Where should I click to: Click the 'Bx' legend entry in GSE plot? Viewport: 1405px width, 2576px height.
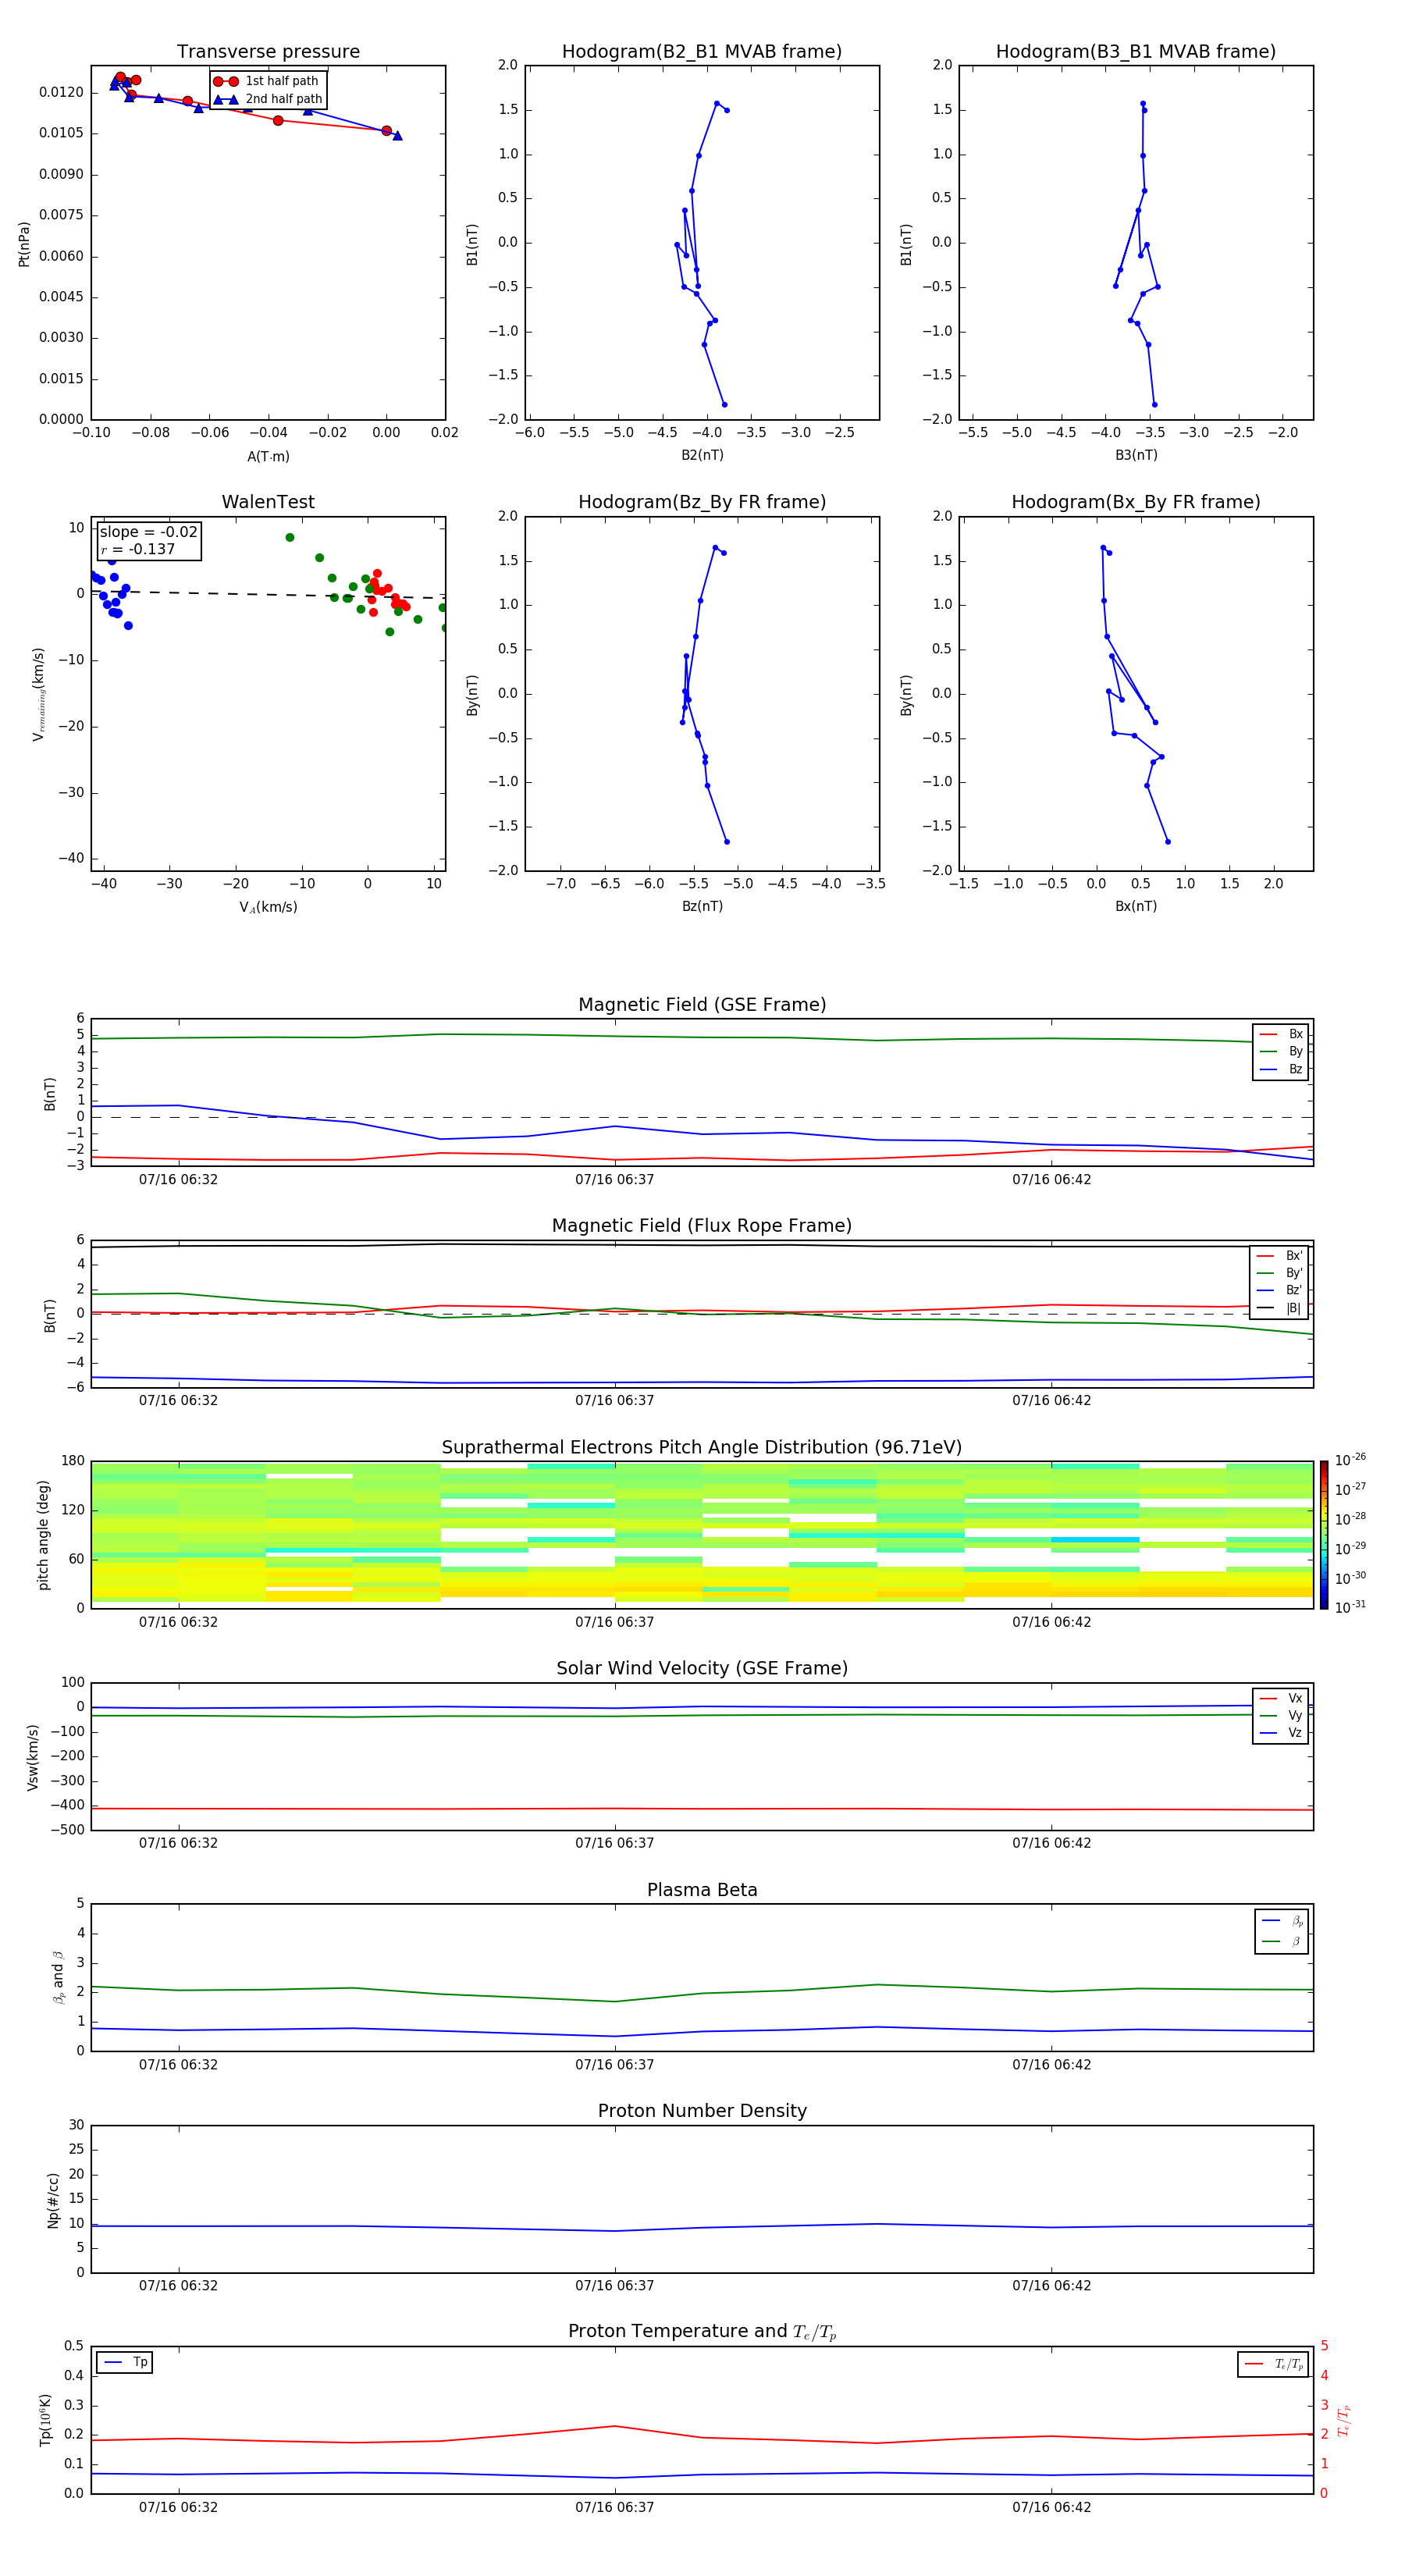[x=1282, y=1034]
